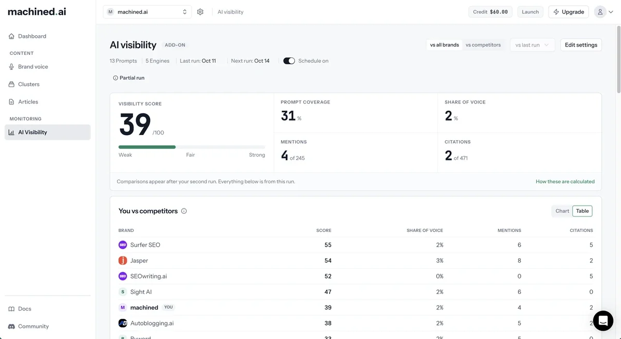This screenshot has width=621, height=339.
Task: Open workspace settings gear icon
Action: click(200, 12)
